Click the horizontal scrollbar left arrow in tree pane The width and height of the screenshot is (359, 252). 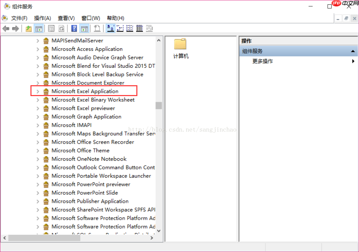(5, 238)
